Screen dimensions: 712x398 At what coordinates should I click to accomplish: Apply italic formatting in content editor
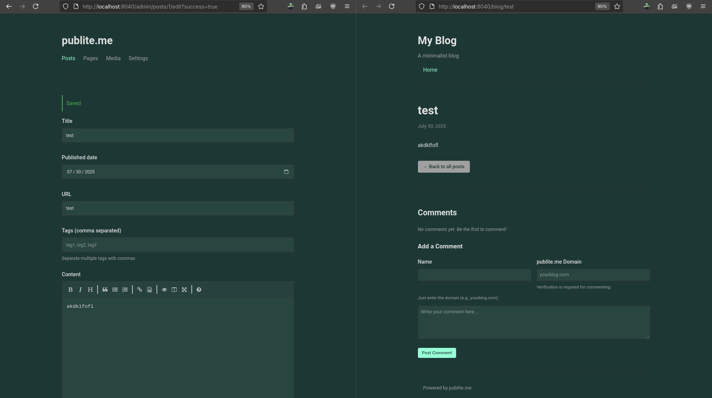tap(80, 290)
